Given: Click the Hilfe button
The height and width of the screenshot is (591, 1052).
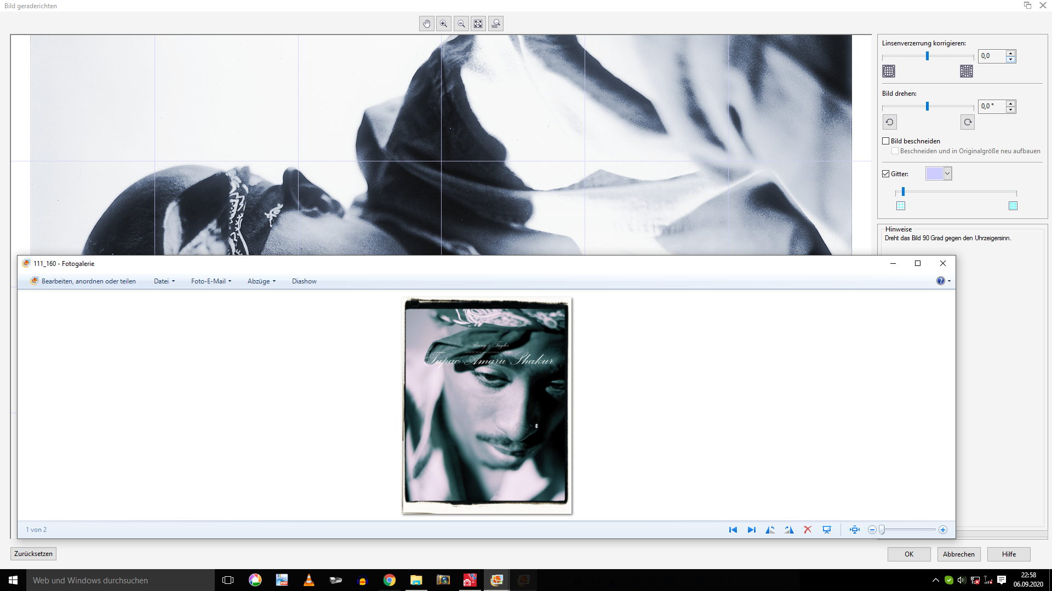Looking at the screenshot, I should (x=1009, y=554).
